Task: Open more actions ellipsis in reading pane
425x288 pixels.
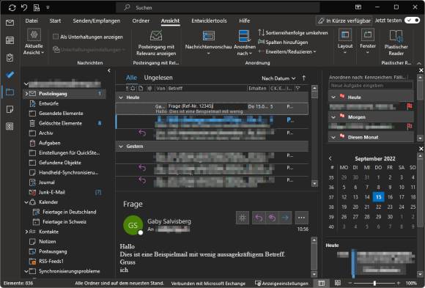Action: click(301, 218)
